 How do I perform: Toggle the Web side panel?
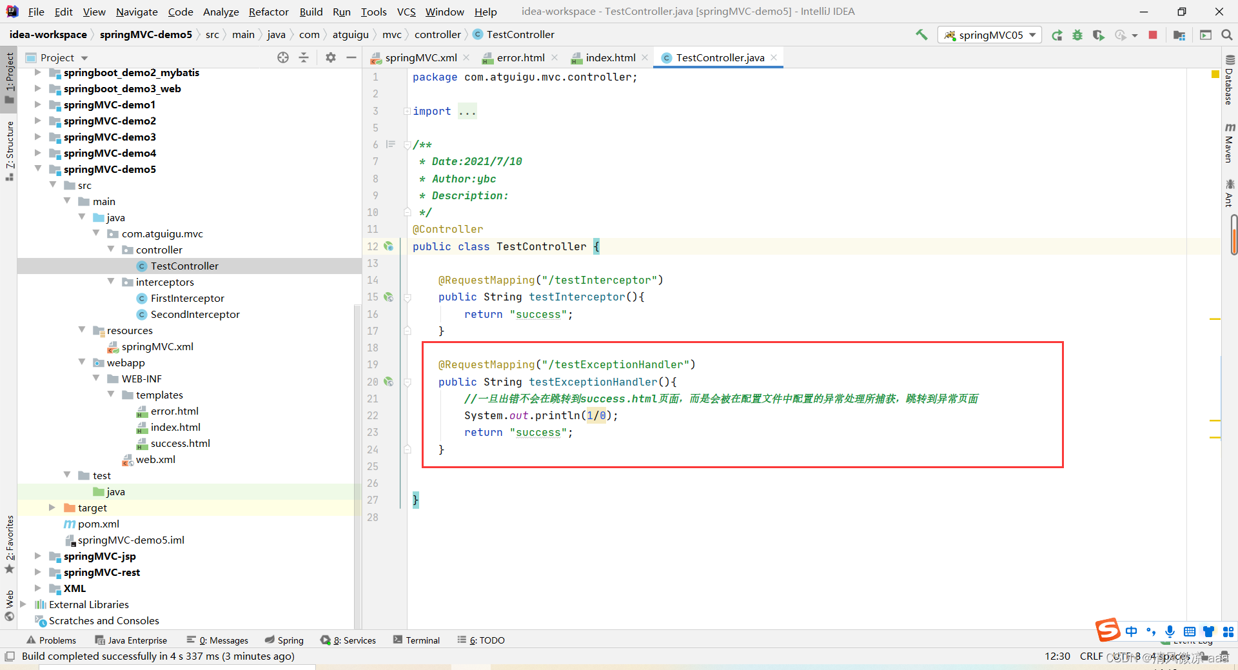pos(9,606)
